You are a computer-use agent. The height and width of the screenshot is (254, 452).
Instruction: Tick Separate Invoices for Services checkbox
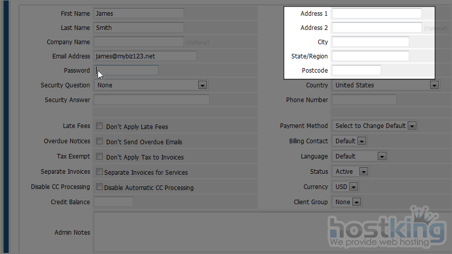pyautogui.click(x=100, y=172)
